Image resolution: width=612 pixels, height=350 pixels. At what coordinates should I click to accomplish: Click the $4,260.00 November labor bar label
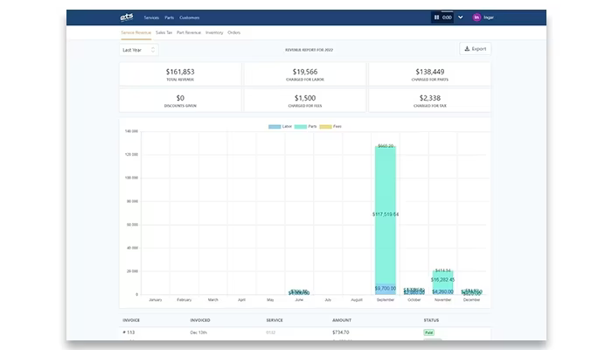443,291
